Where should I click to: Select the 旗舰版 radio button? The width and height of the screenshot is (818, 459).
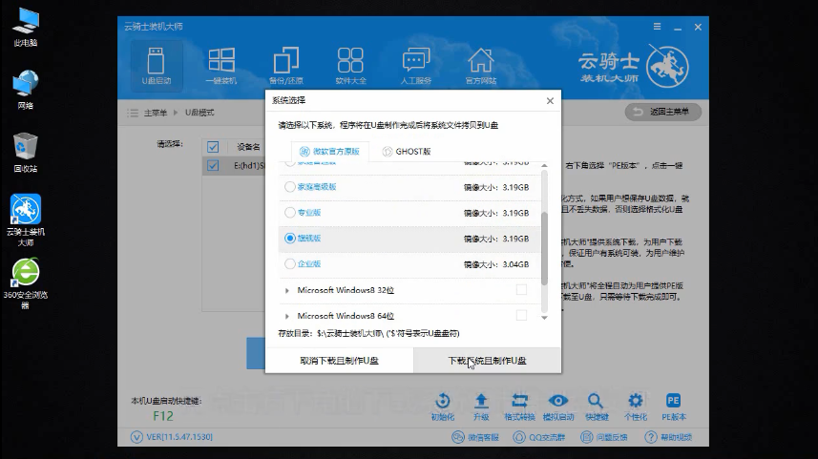[289, 239]
